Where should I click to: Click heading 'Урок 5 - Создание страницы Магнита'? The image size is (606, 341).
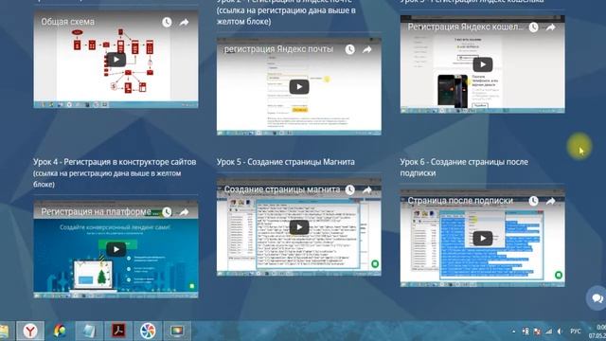coord(286,162)
